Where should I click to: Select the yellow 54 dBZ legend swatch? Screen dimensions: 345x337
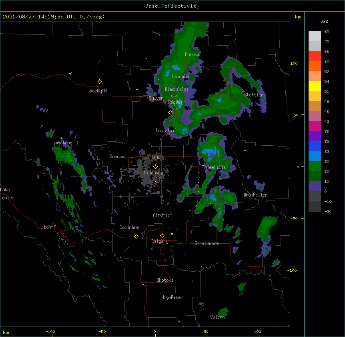(315, 86)
